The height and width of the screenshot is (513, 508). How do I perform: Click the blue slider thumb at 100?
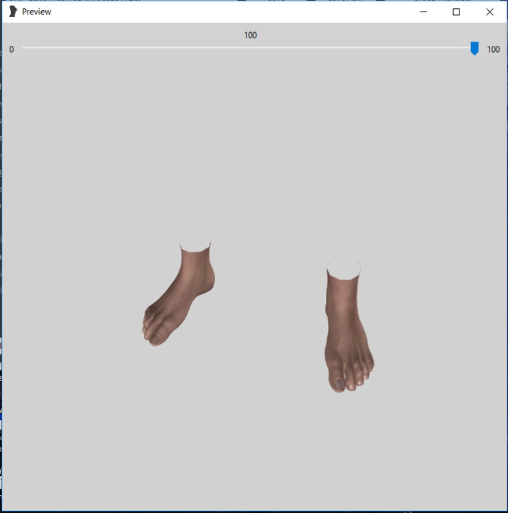click(x=474, y=48)
